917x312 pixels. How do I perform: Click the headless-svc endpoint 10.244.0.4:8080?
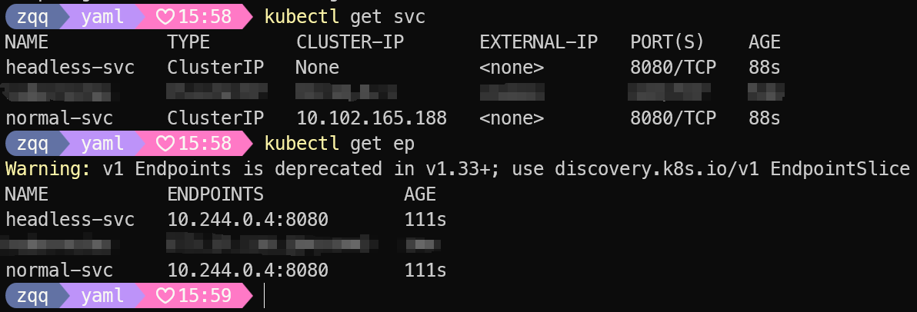248,220
